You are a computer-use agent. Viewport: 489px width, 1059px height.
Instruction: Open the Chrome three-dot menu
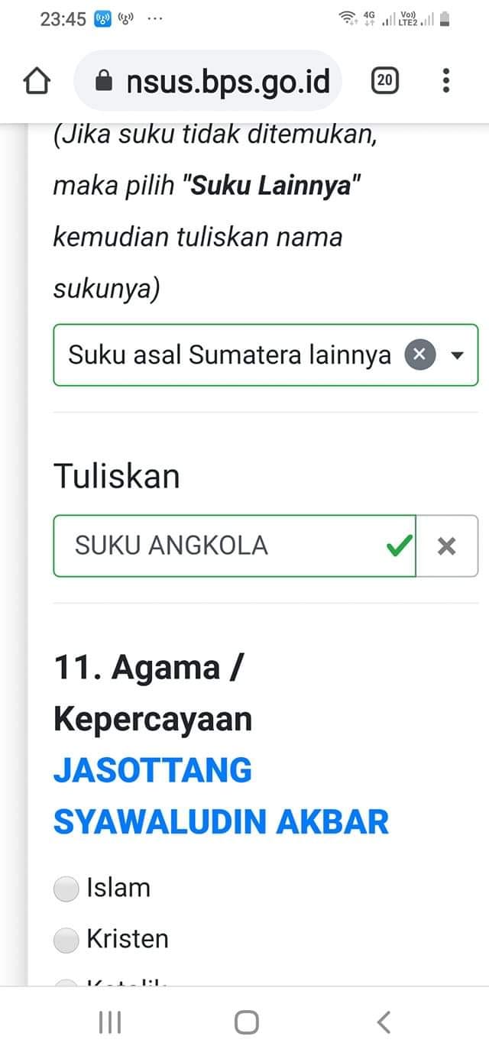[x=446, y=80]
